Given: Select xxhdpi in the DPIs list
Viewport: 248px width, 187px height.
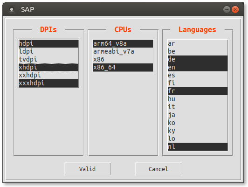Looking at the screenshot, I should [48, 75].
